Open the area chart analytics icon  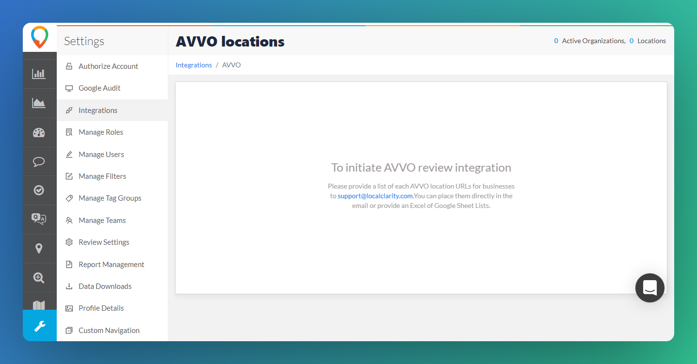point(39,103)
